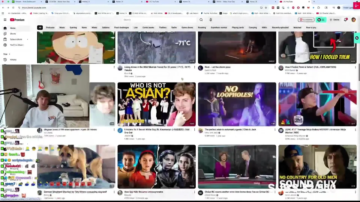The width and height of the screenshot is (360, 202).
Task: Click channel avatar beside How I Fooled Penn & Teller
Action: click(x=281, y=68)
